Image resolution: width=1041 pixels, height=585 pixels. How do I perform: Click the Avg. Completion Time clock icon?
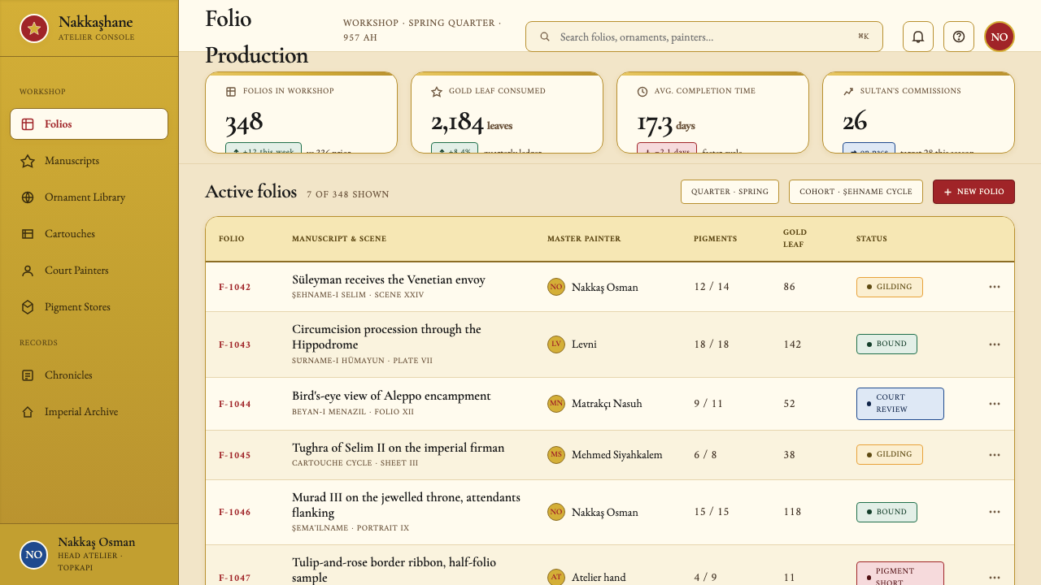point(642,92)
